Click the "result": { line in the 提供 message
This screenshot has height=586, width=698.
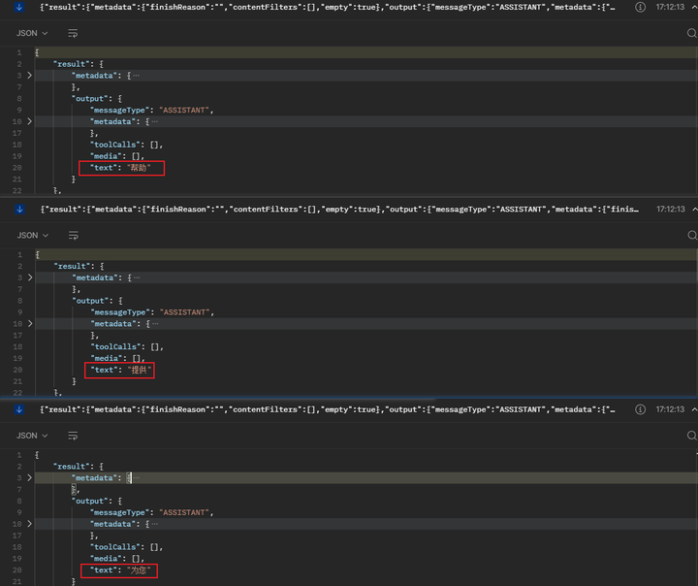(x=79, y=266)
